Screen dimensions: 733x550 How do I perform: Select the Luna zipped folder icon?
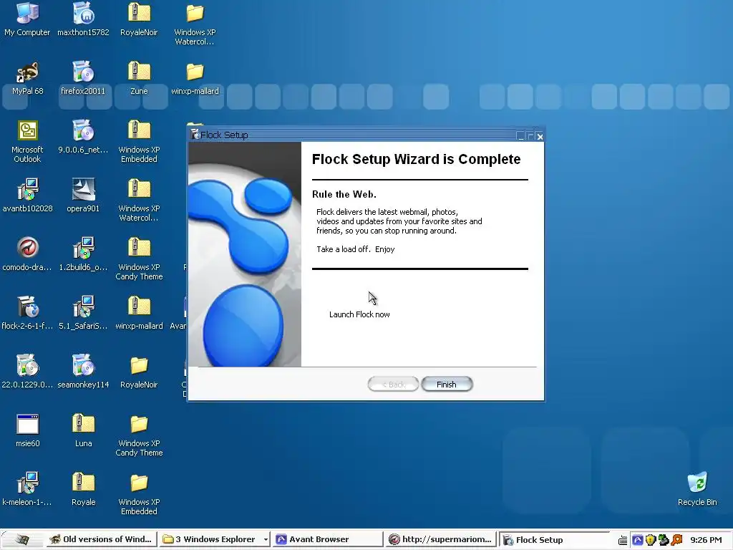tap(83, 430)
